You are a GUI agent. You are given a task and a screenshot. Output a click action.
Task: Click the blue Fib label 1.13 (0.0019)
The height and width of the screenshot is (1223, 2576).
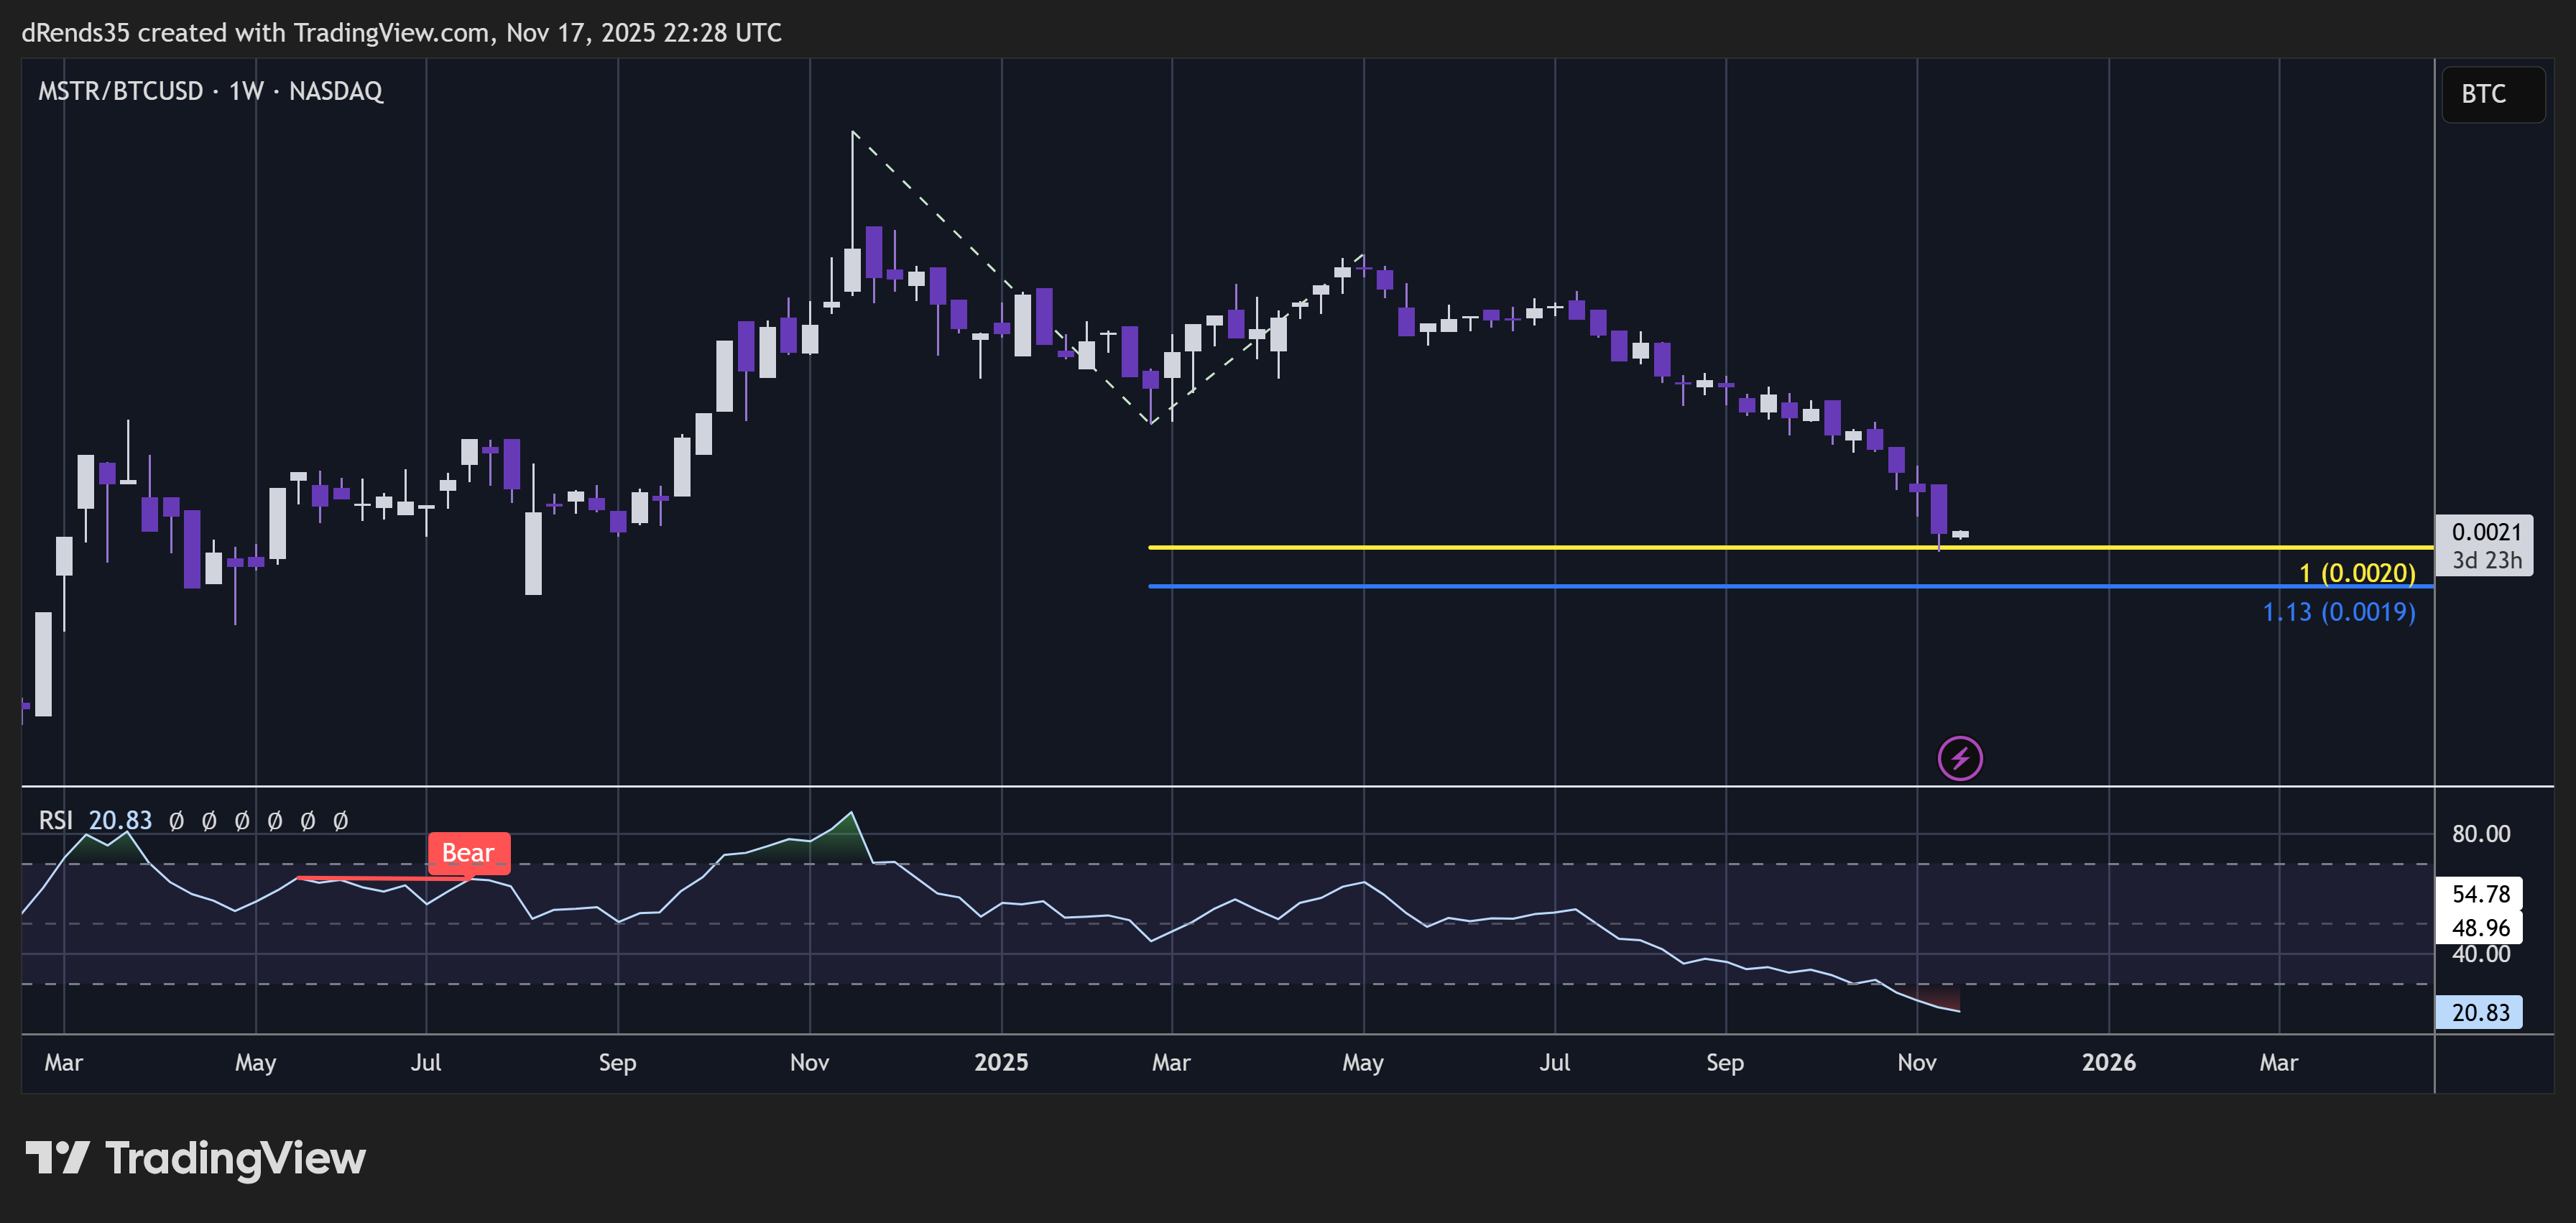(x=2338, y=612)
